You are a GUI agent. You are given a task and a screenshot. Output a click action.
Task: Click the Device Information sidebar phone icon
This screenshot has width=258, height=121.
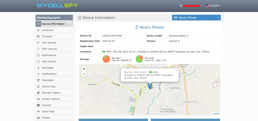coord(38,24)
